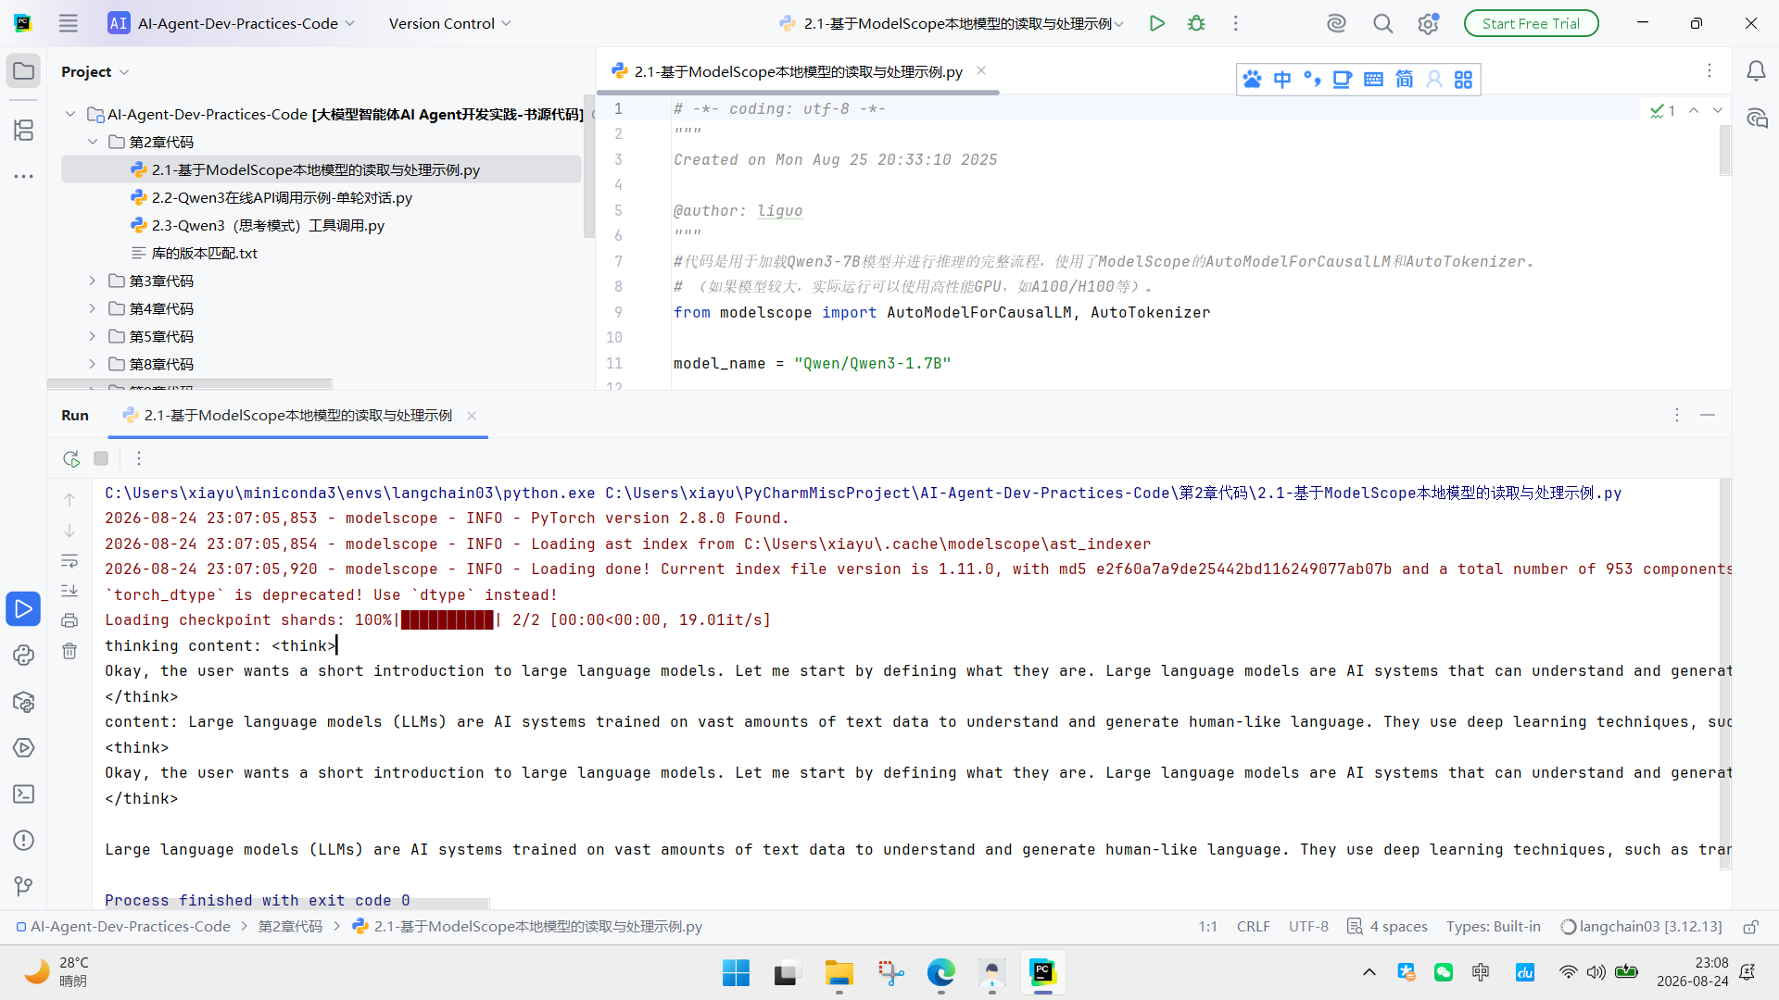
Task: Expand the 第8章代码 folder
Action: [x=93, y=364]
